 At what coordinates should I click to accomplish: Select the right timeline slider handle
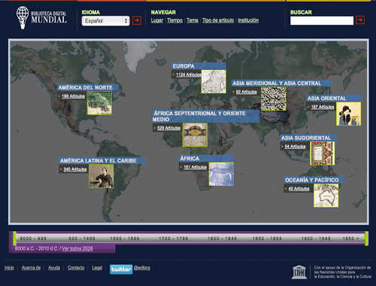(x=366, y=239)
